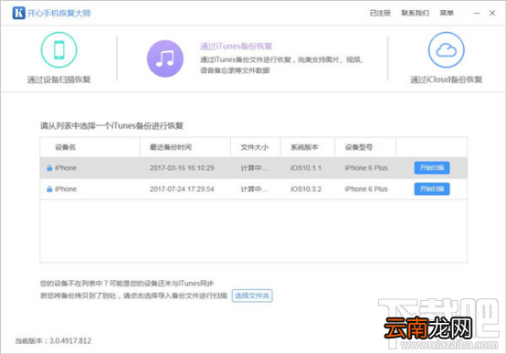
Task: Click 设备型号 column header
Action: [x=359, y=147]
